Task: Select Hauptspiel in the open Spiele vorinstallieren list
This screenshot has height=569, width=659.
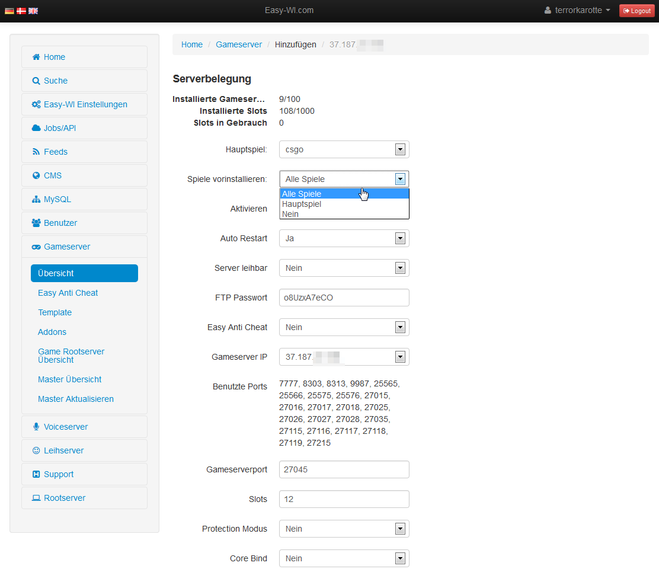Action: point(302,204)
